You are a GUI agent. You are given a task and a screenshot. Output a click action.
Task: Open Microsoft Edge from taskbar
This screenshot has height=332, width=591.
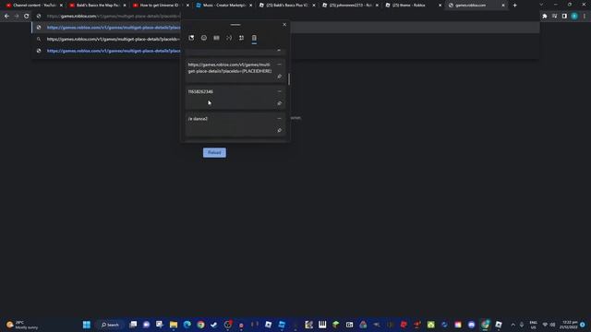coord(187,325)
